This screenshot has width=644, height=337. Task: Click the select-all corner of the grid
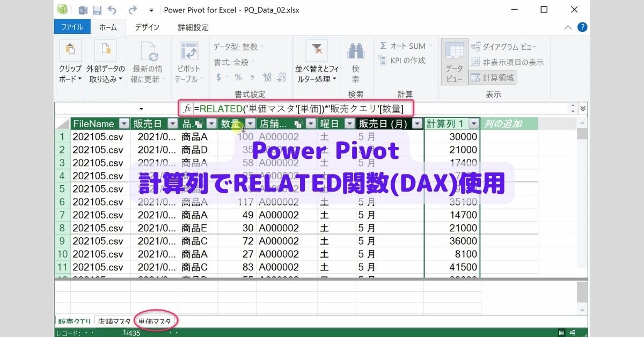(x=63, y=124)
